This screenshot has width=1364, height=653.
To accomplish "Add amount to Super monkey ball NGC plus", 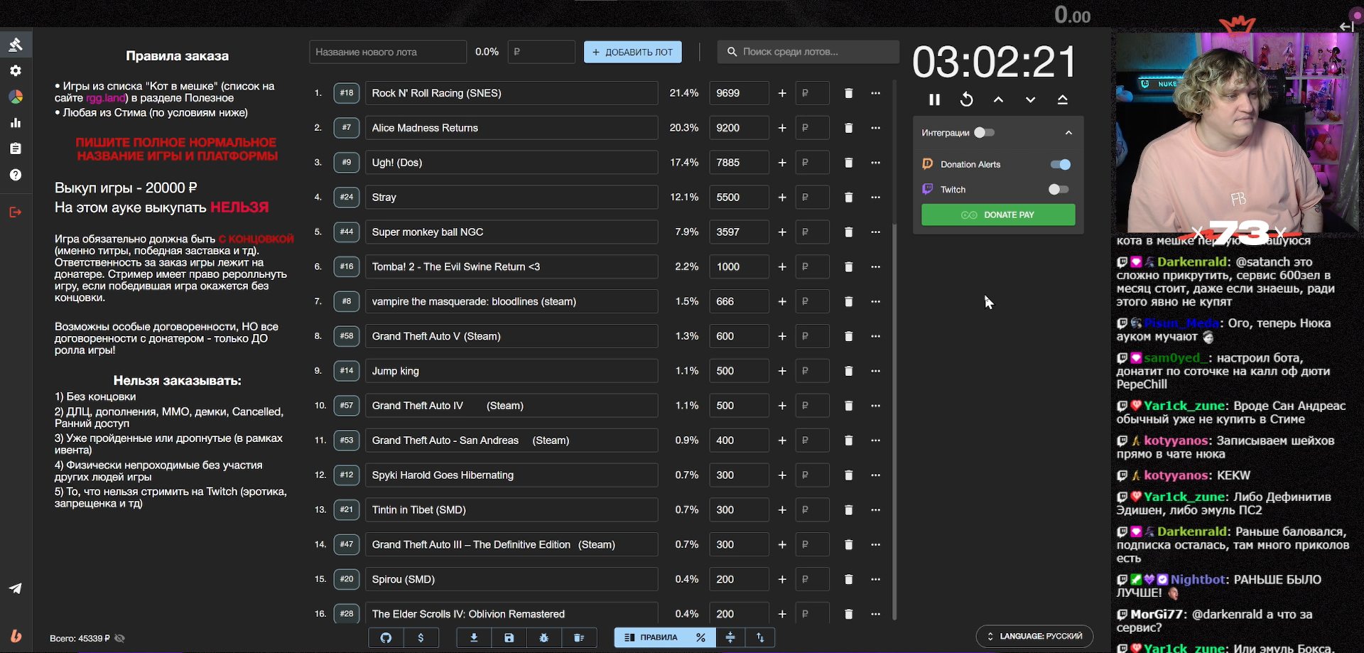I will point(782,232).
